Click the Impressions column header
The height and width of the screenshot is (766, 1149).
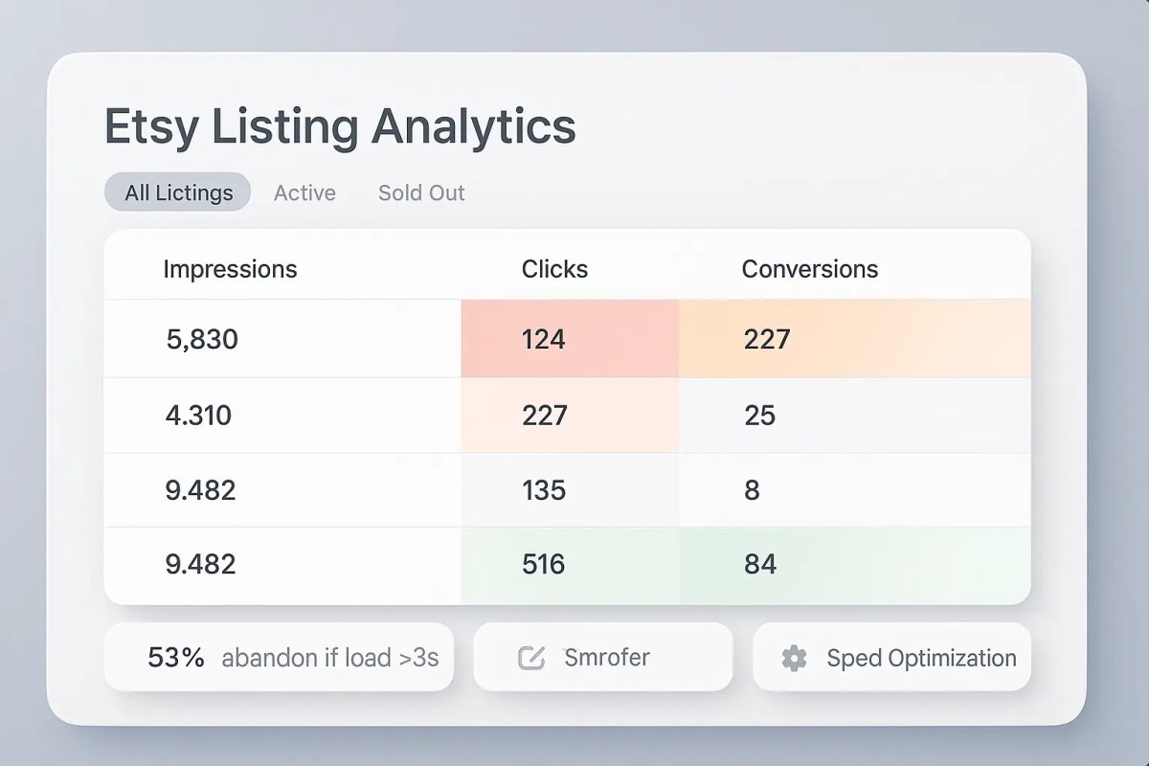231,269
